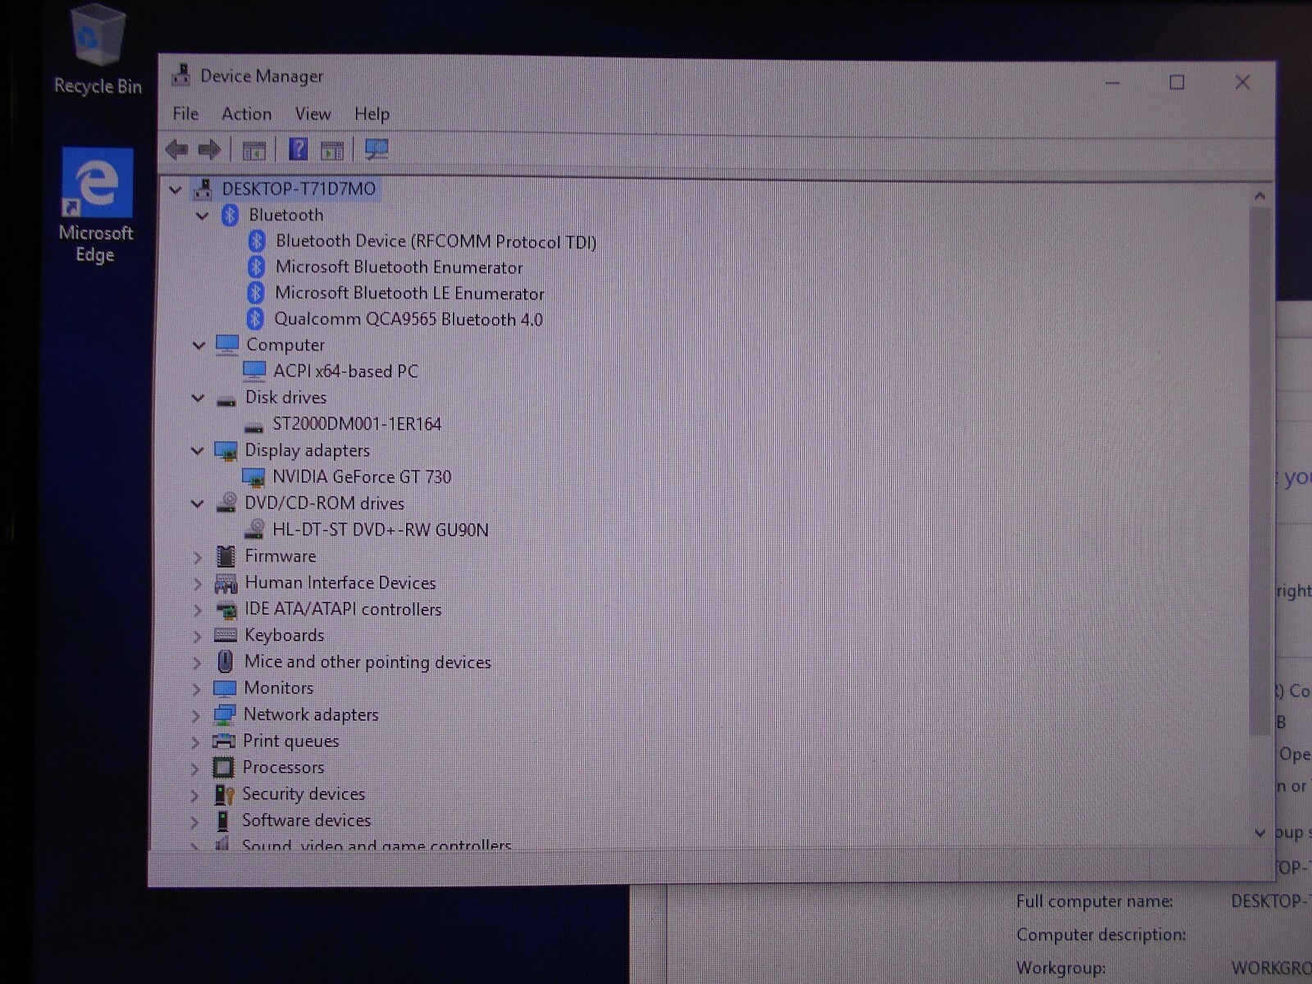
Task: Click the Back arrow toolbar icon
Action: click(177, 149)
